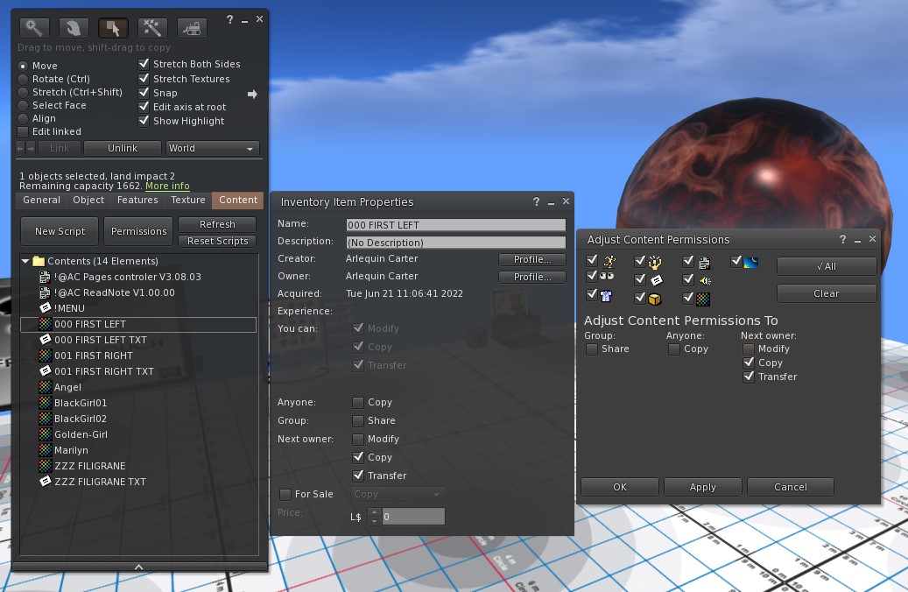Select the Move (hand) tool
This screenshot has width=908, height=592.
pos(73,28)
